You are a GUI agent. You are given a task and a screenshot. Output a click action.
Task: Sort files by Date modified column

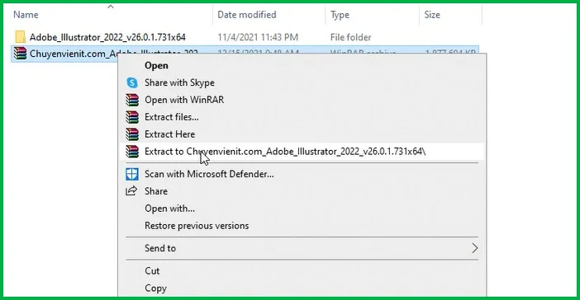click(x=247, y=15)
